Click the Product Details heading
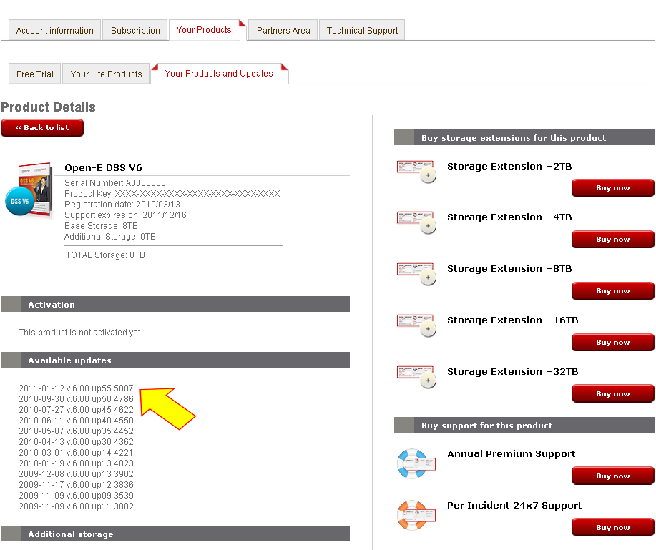The height and width of the screenshot is (550, 656). click(48, 107)
